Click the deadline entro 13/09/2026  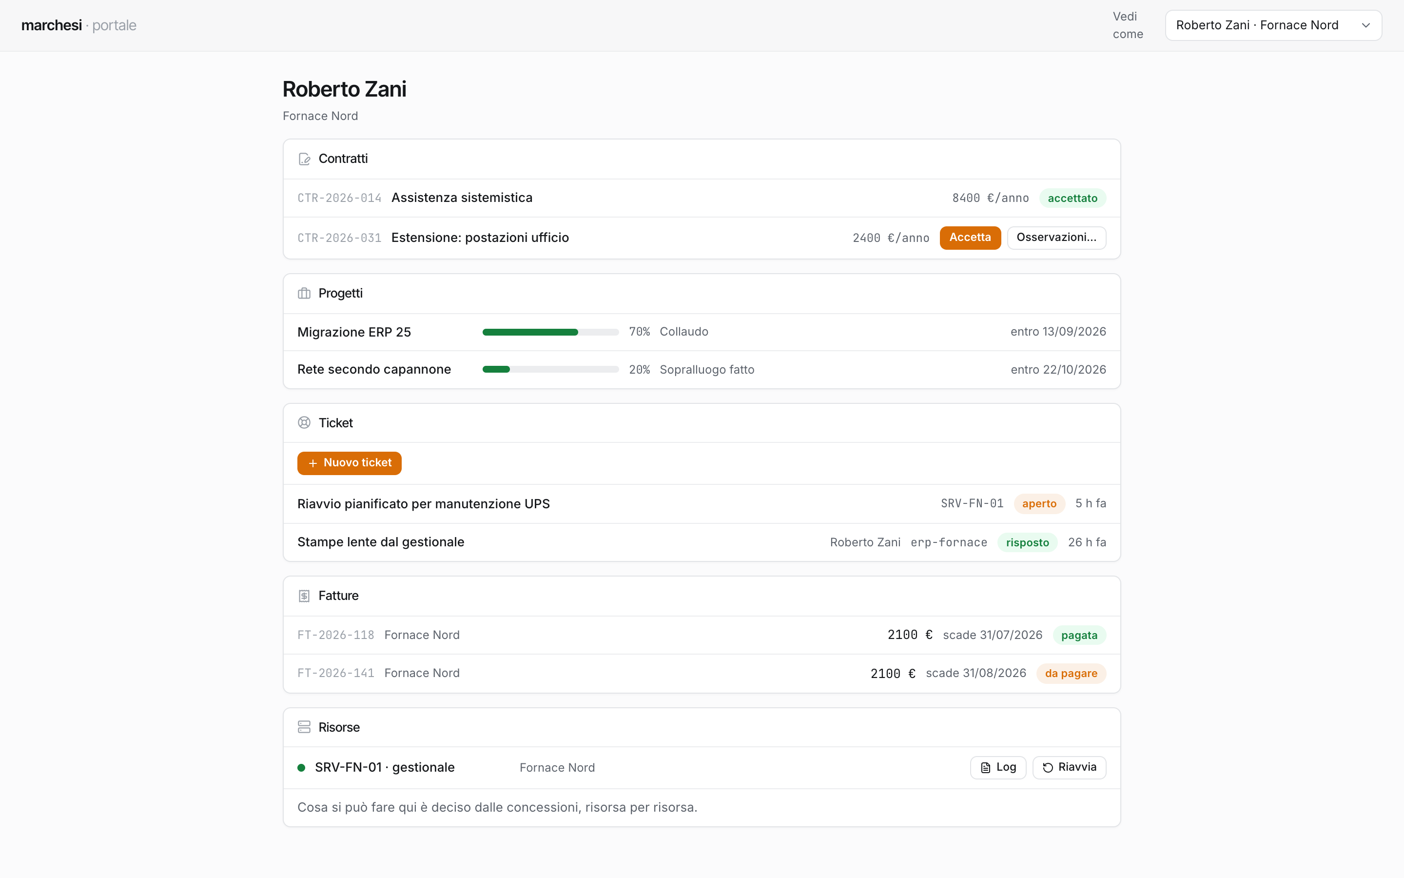(1058, 332)
